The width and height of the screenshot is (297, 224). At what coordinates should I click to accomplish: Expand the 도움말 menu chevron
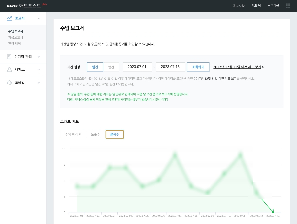[39, 83]
